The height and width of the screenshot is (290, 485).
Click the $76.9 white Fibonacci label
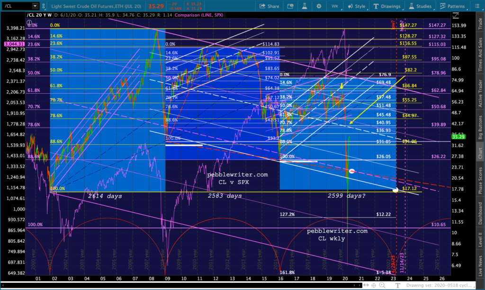385,75
